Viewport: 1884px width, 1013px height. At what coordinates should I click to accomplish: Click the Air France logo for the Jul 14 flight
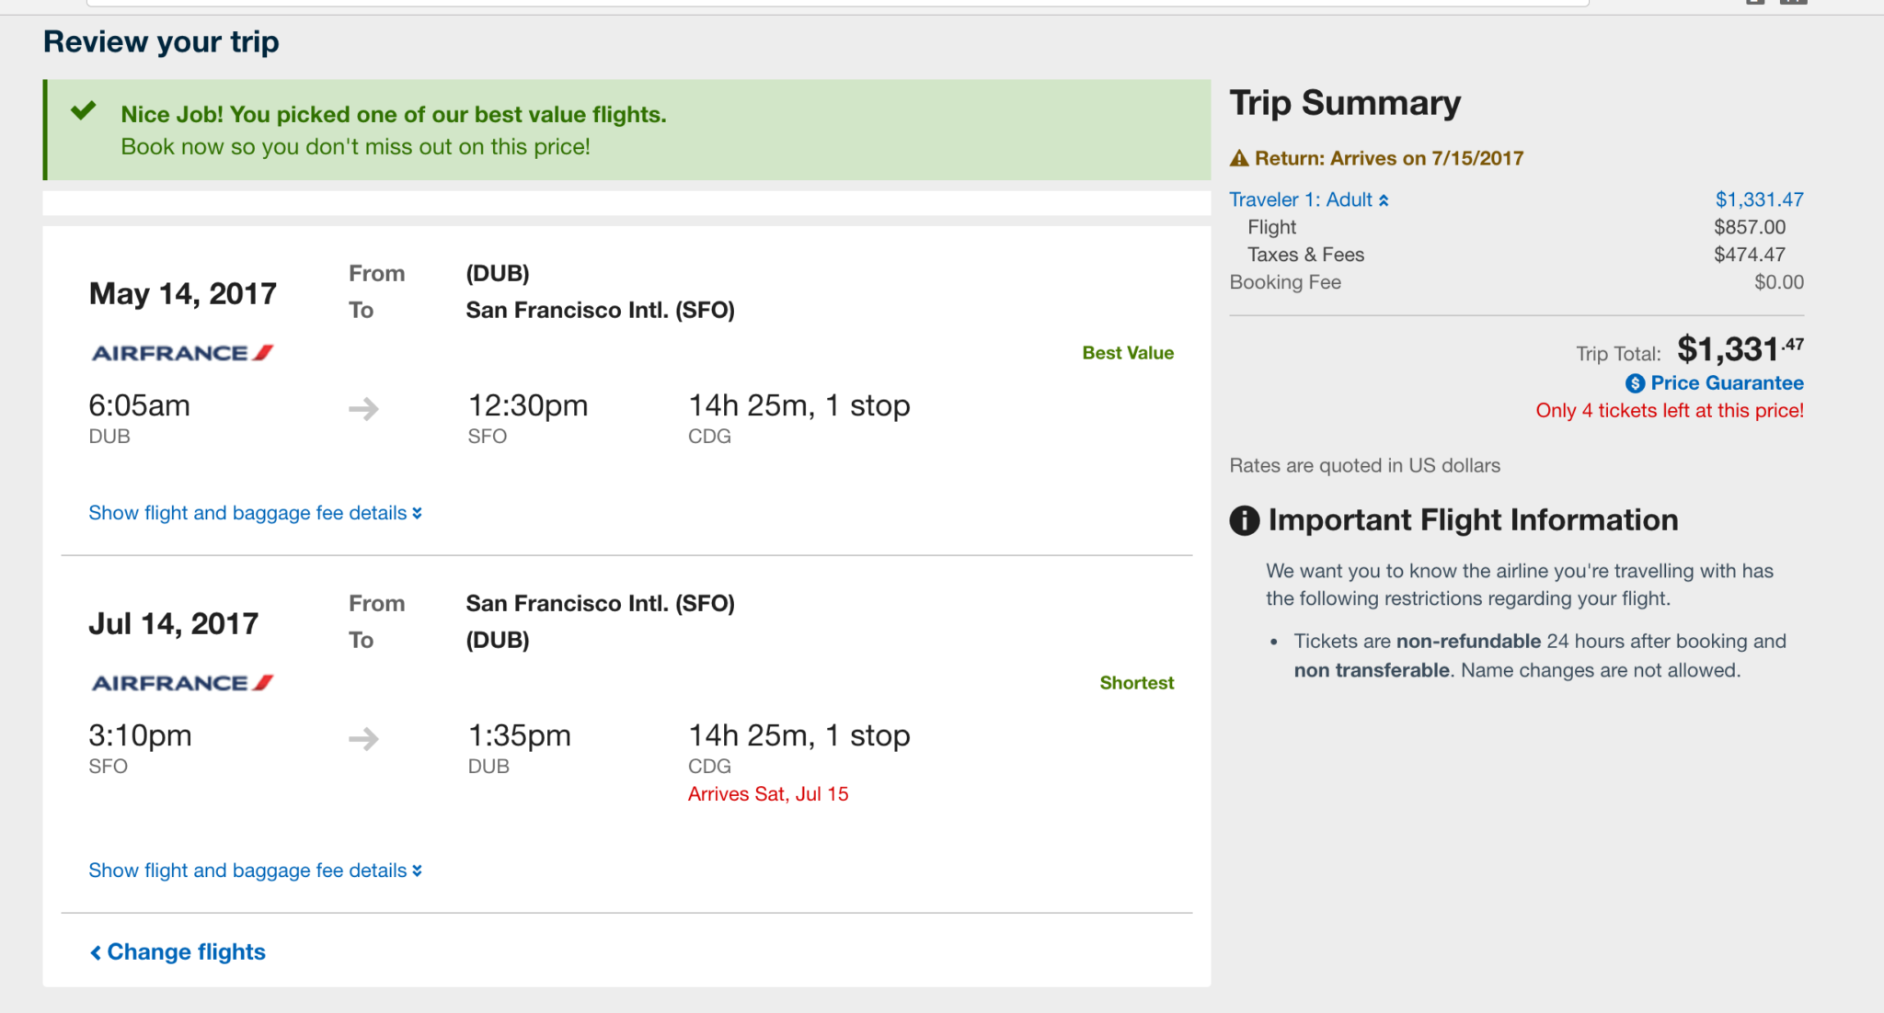182,683
